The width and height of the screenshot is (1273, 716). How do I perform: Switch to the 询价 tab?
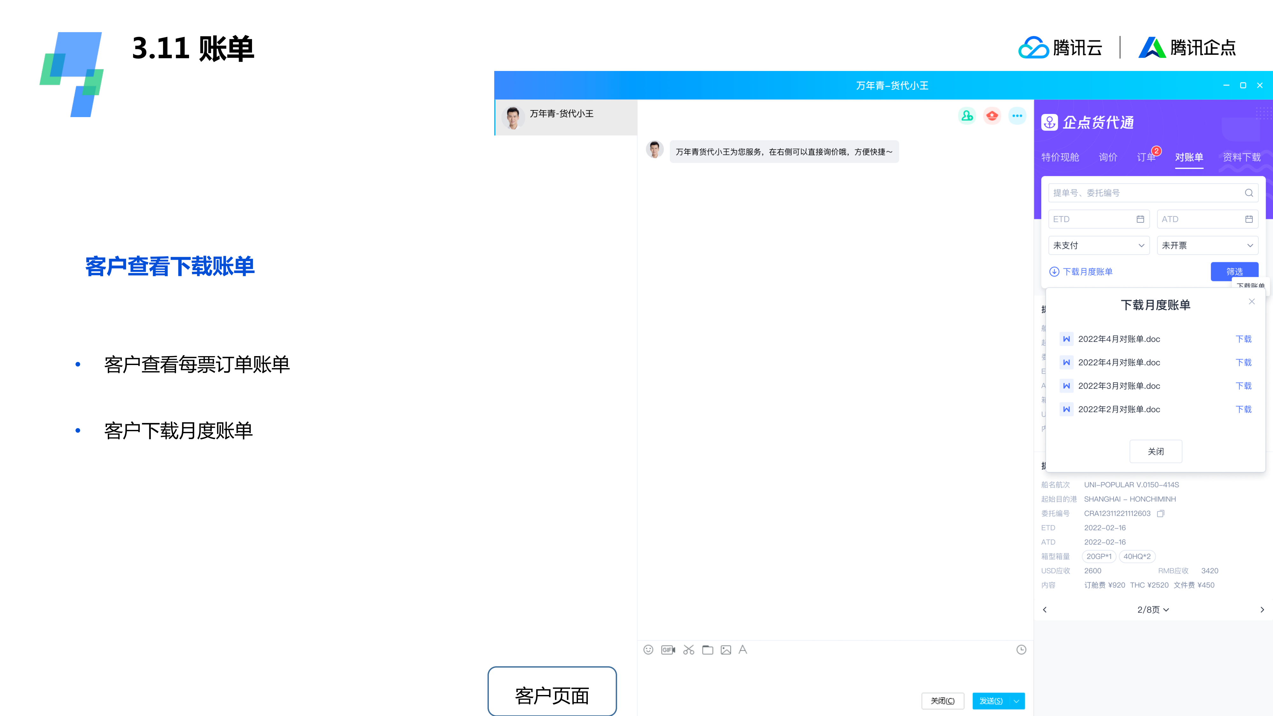click(1108, 157)
